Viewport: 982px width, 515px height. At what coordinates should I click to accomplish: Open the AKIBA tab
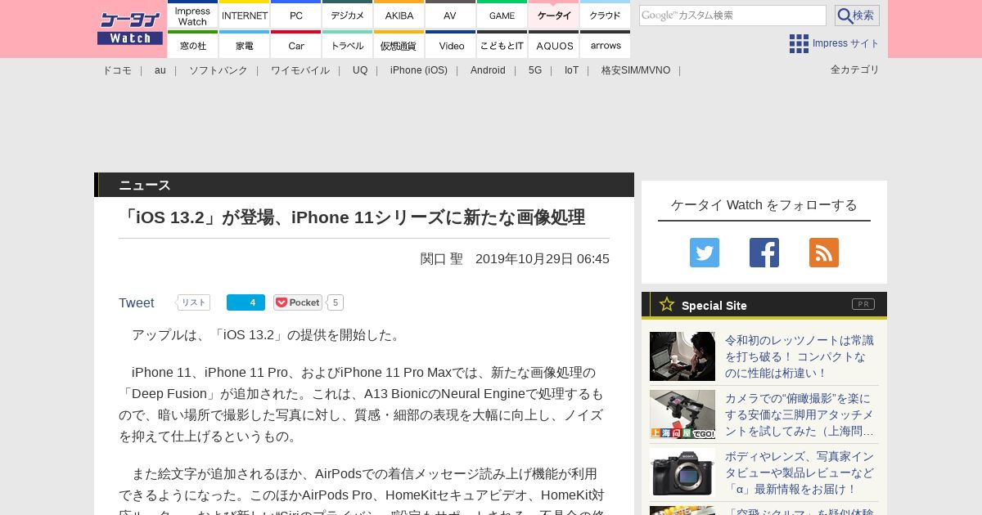(399, 15)
